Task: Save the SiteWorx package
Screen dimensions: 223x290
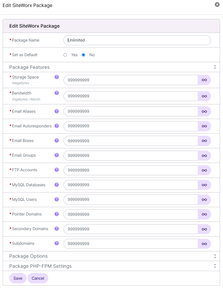Action: (18, 278)
